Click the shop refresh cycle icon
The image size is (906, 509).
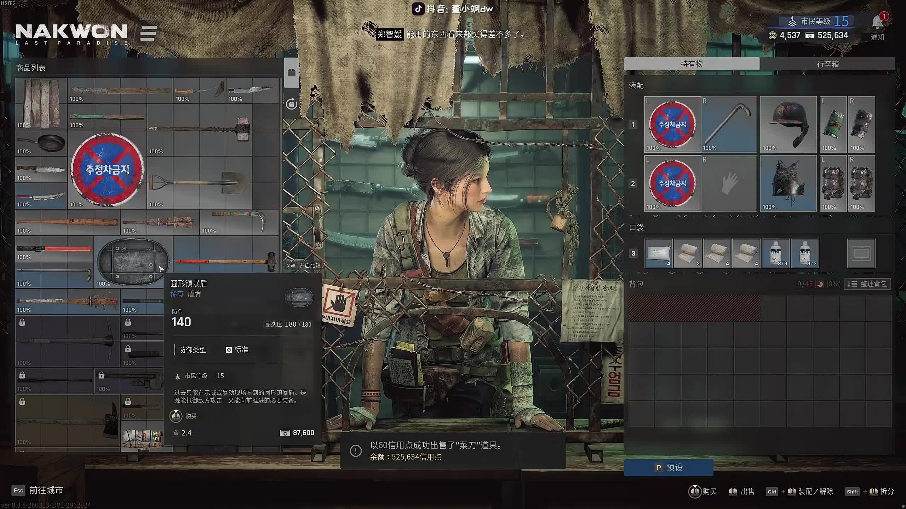tap(291, 104)
